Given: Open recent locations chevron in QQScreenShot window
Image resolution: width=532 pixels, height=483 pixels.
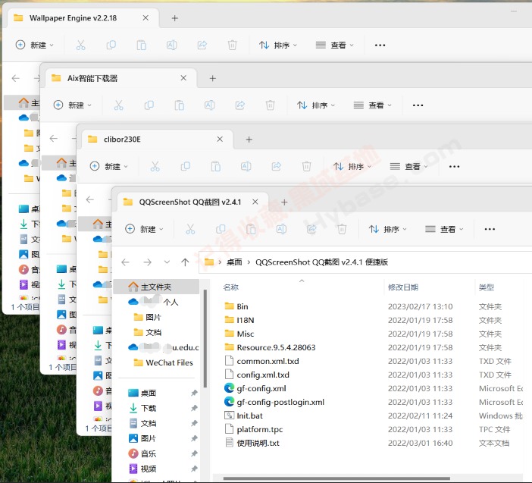Looking at the screenshot, I should coord(167,262).
